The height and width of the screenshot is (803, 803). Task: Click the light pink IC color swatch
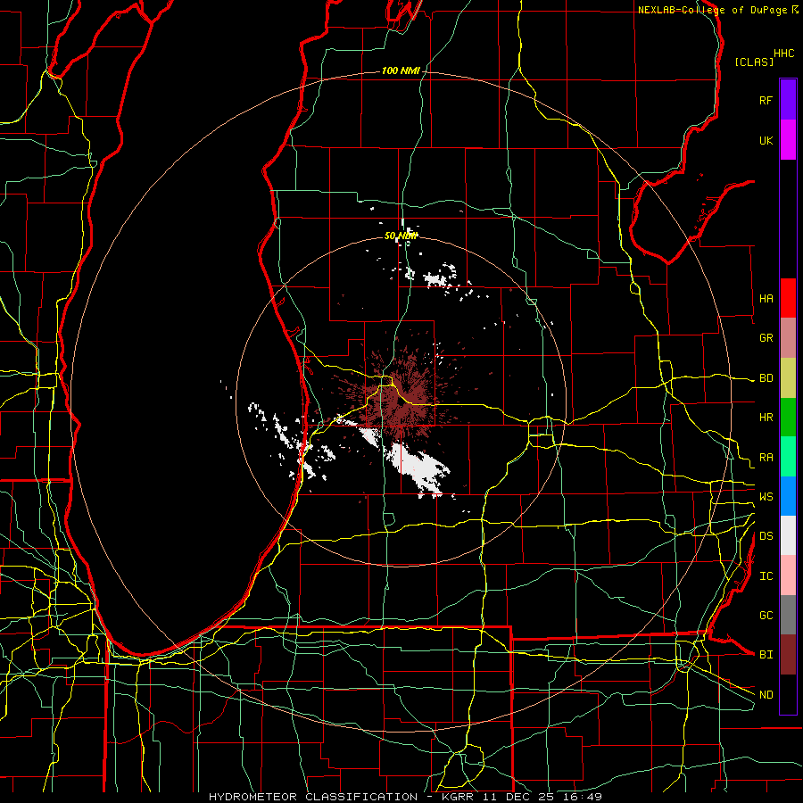click(788, 575)
